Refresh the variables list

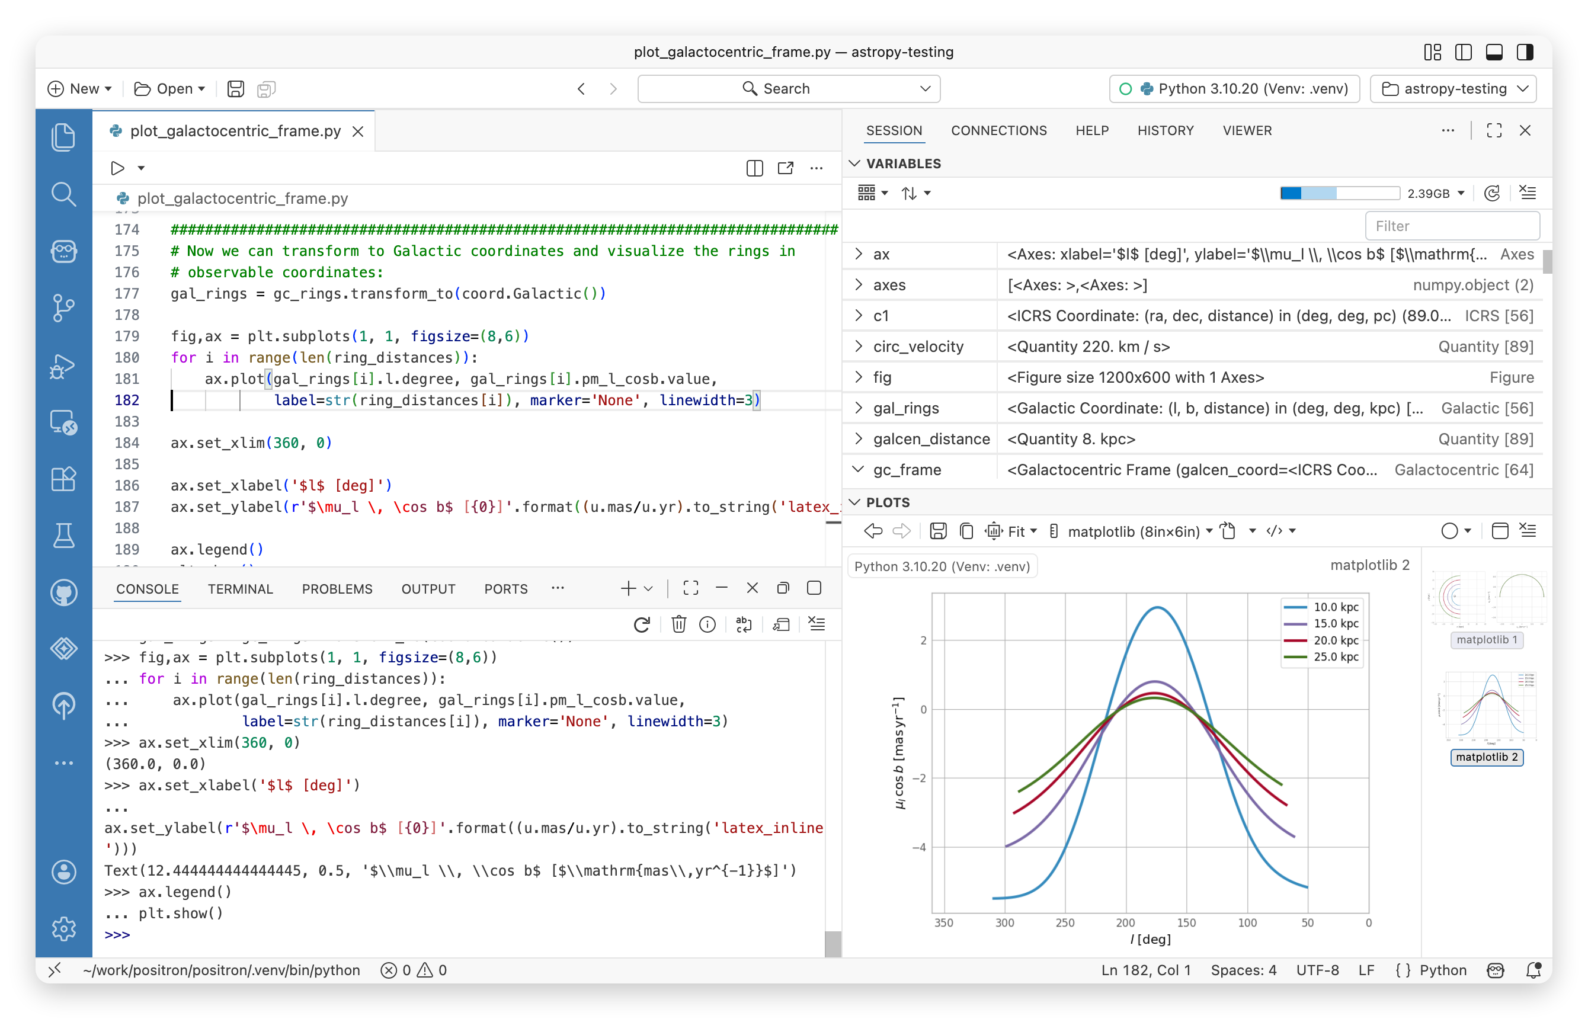1491,193
